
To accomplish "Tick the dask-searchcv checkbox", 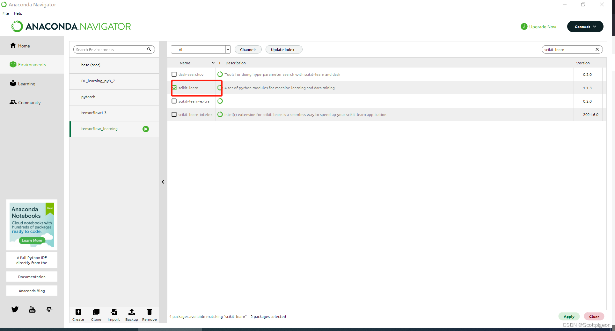I will [174, 74].
